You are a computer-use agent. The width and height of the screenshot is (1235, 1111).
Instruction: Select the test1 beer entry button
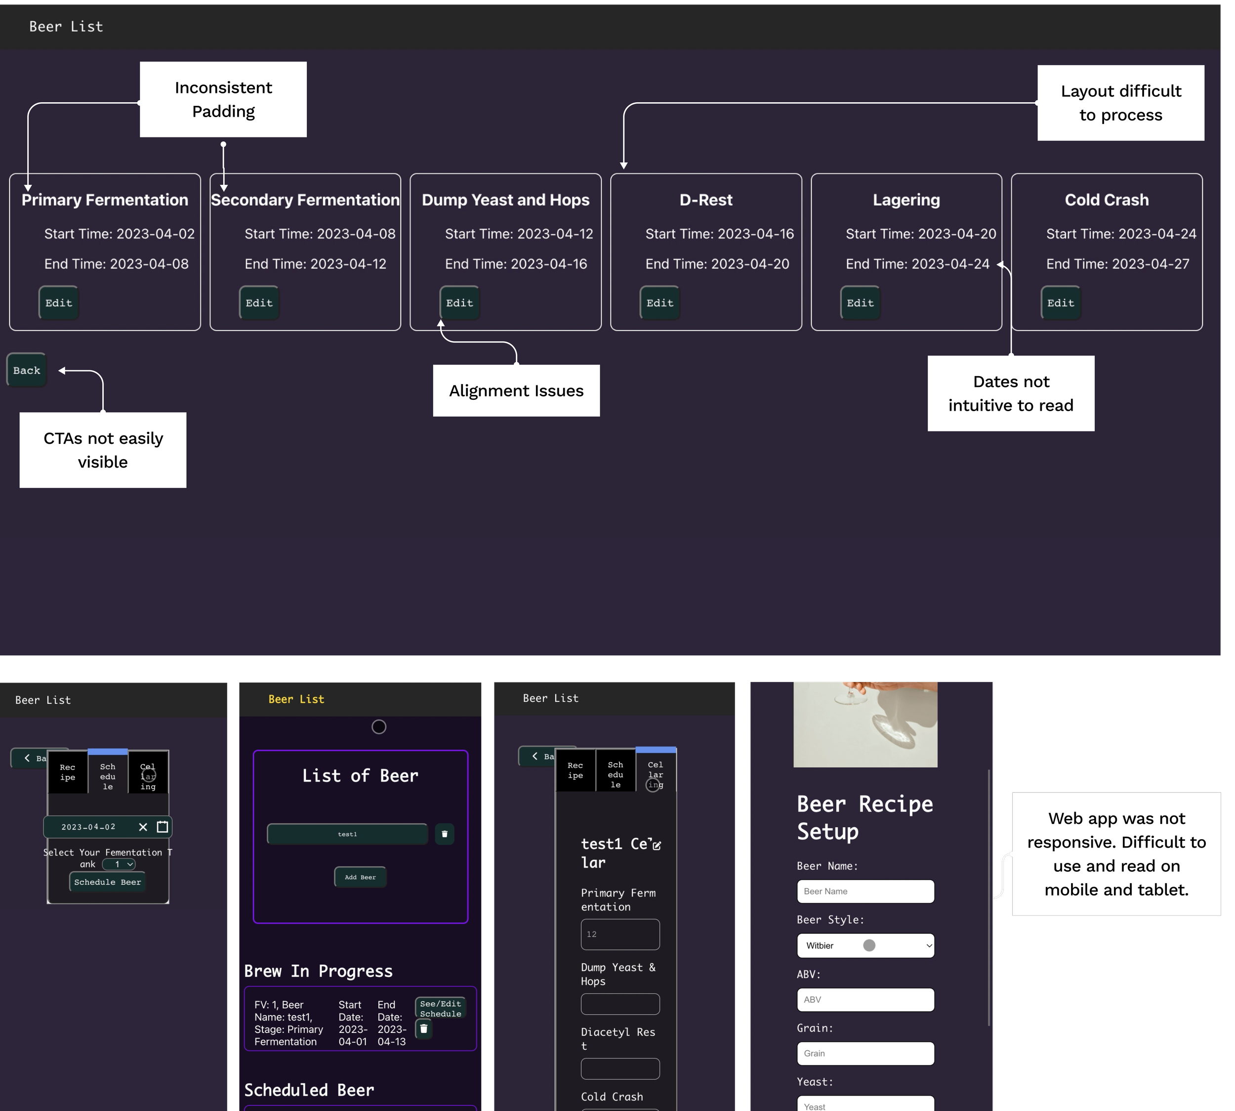tap(347, 834)
